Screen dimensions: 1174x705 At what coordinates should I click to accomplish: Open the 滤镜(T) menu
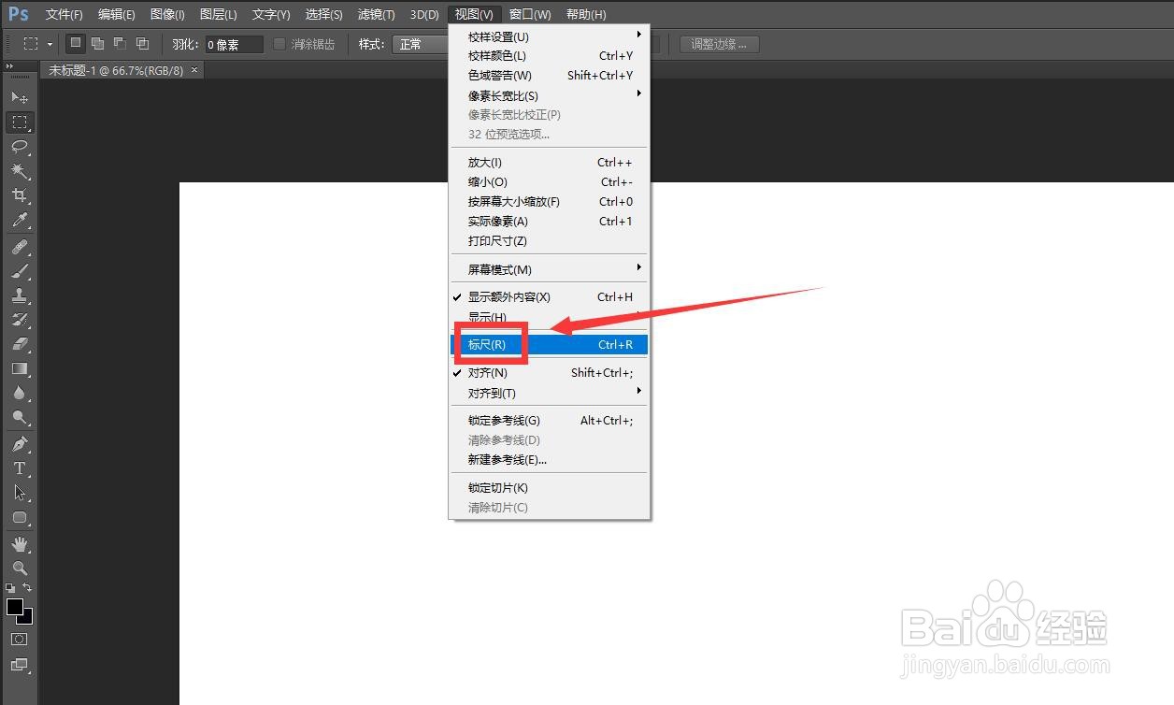pos(376,14)
